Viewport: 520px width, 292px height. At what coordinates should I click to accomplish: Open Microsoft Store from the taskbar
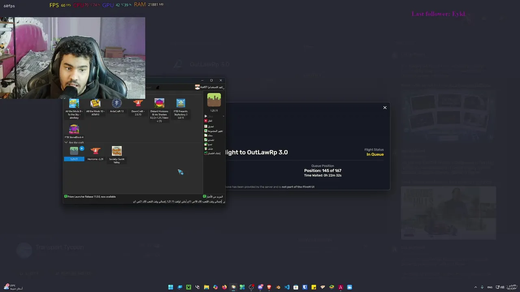pos(296,287)
